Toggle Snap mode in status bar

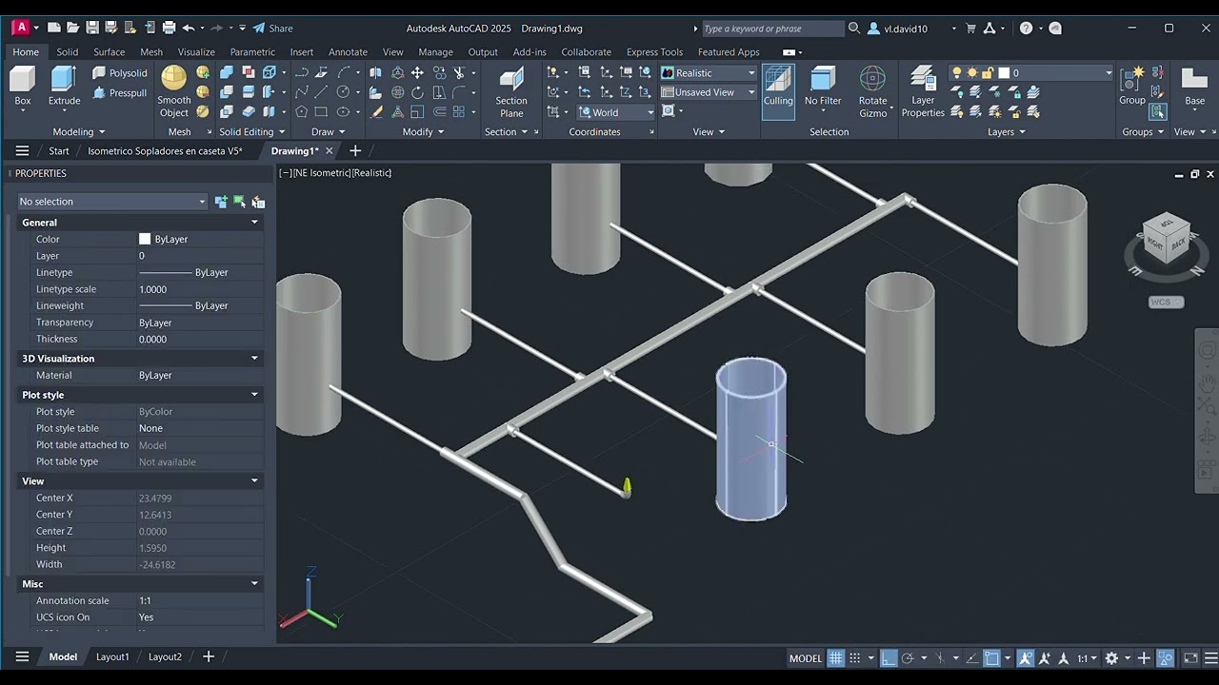854,658
